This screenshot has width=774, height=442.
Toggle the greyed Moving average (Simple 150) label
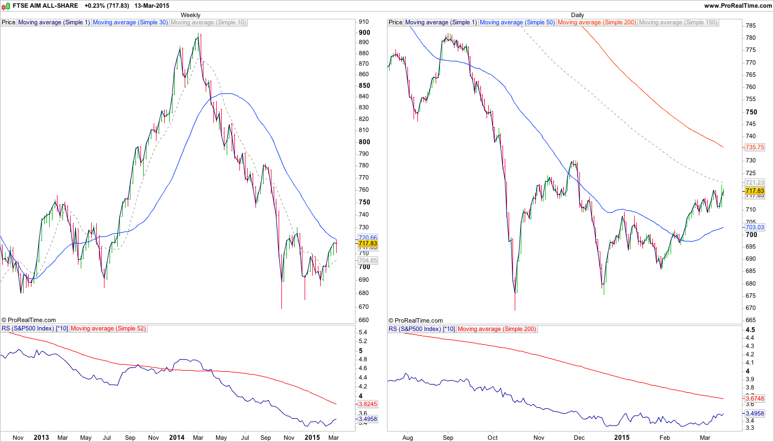(678, 23)
